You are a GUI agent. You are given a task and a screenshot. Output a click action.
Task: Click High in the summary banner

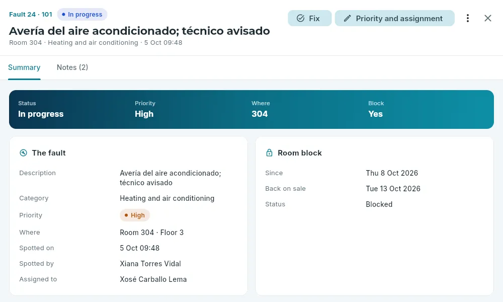click(144, 114)
